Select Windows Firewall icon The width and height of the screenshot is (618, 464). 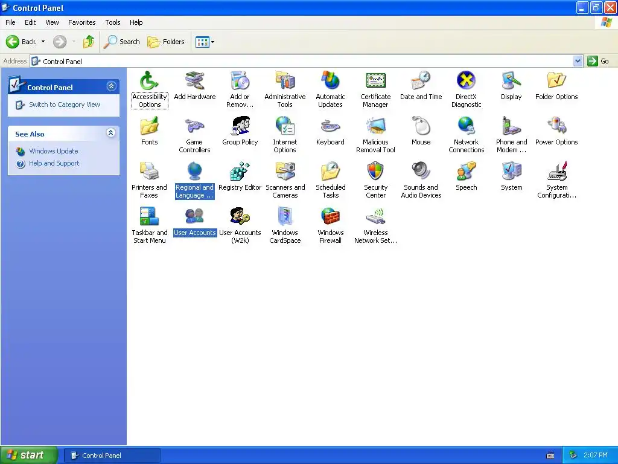(x=330, y=217)
